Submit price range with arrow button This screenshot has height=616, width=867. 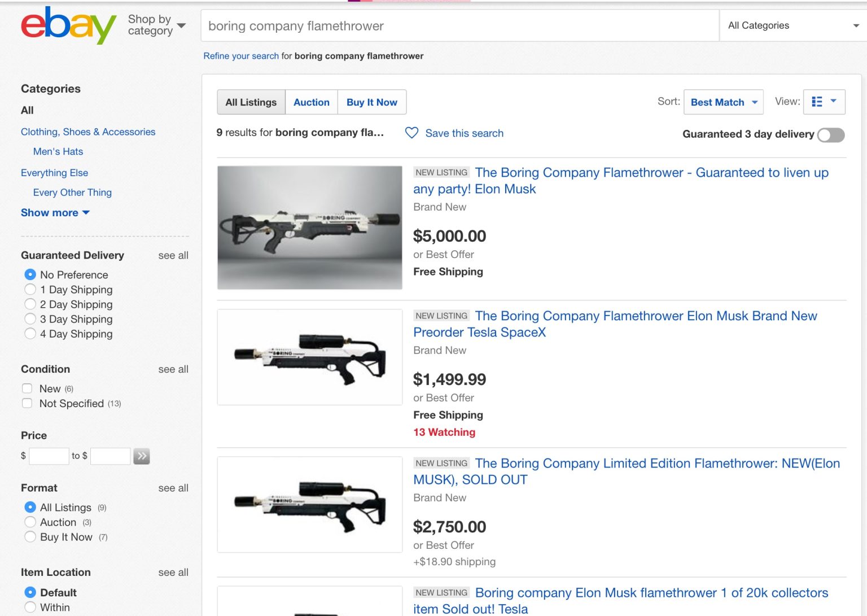[x=142, y=456]
